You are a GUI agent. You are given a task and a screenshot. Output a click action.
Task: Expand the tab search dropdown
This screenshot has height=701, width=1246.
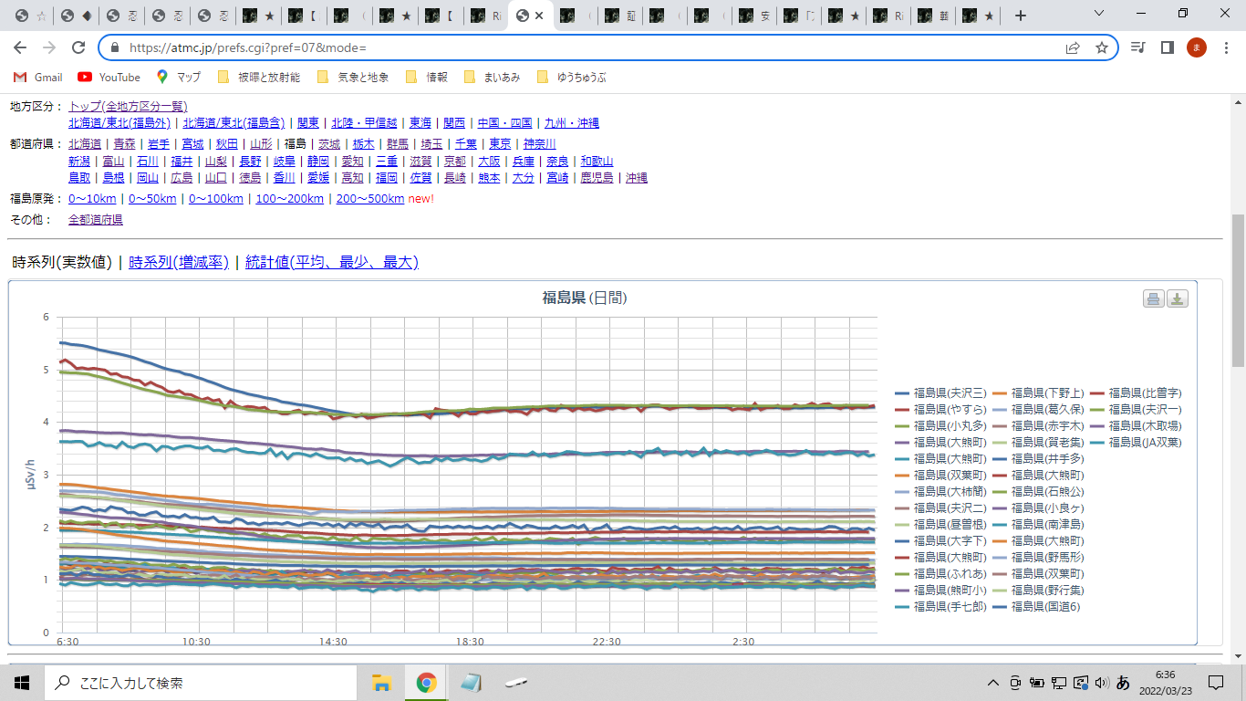[x=1099, y=16]
